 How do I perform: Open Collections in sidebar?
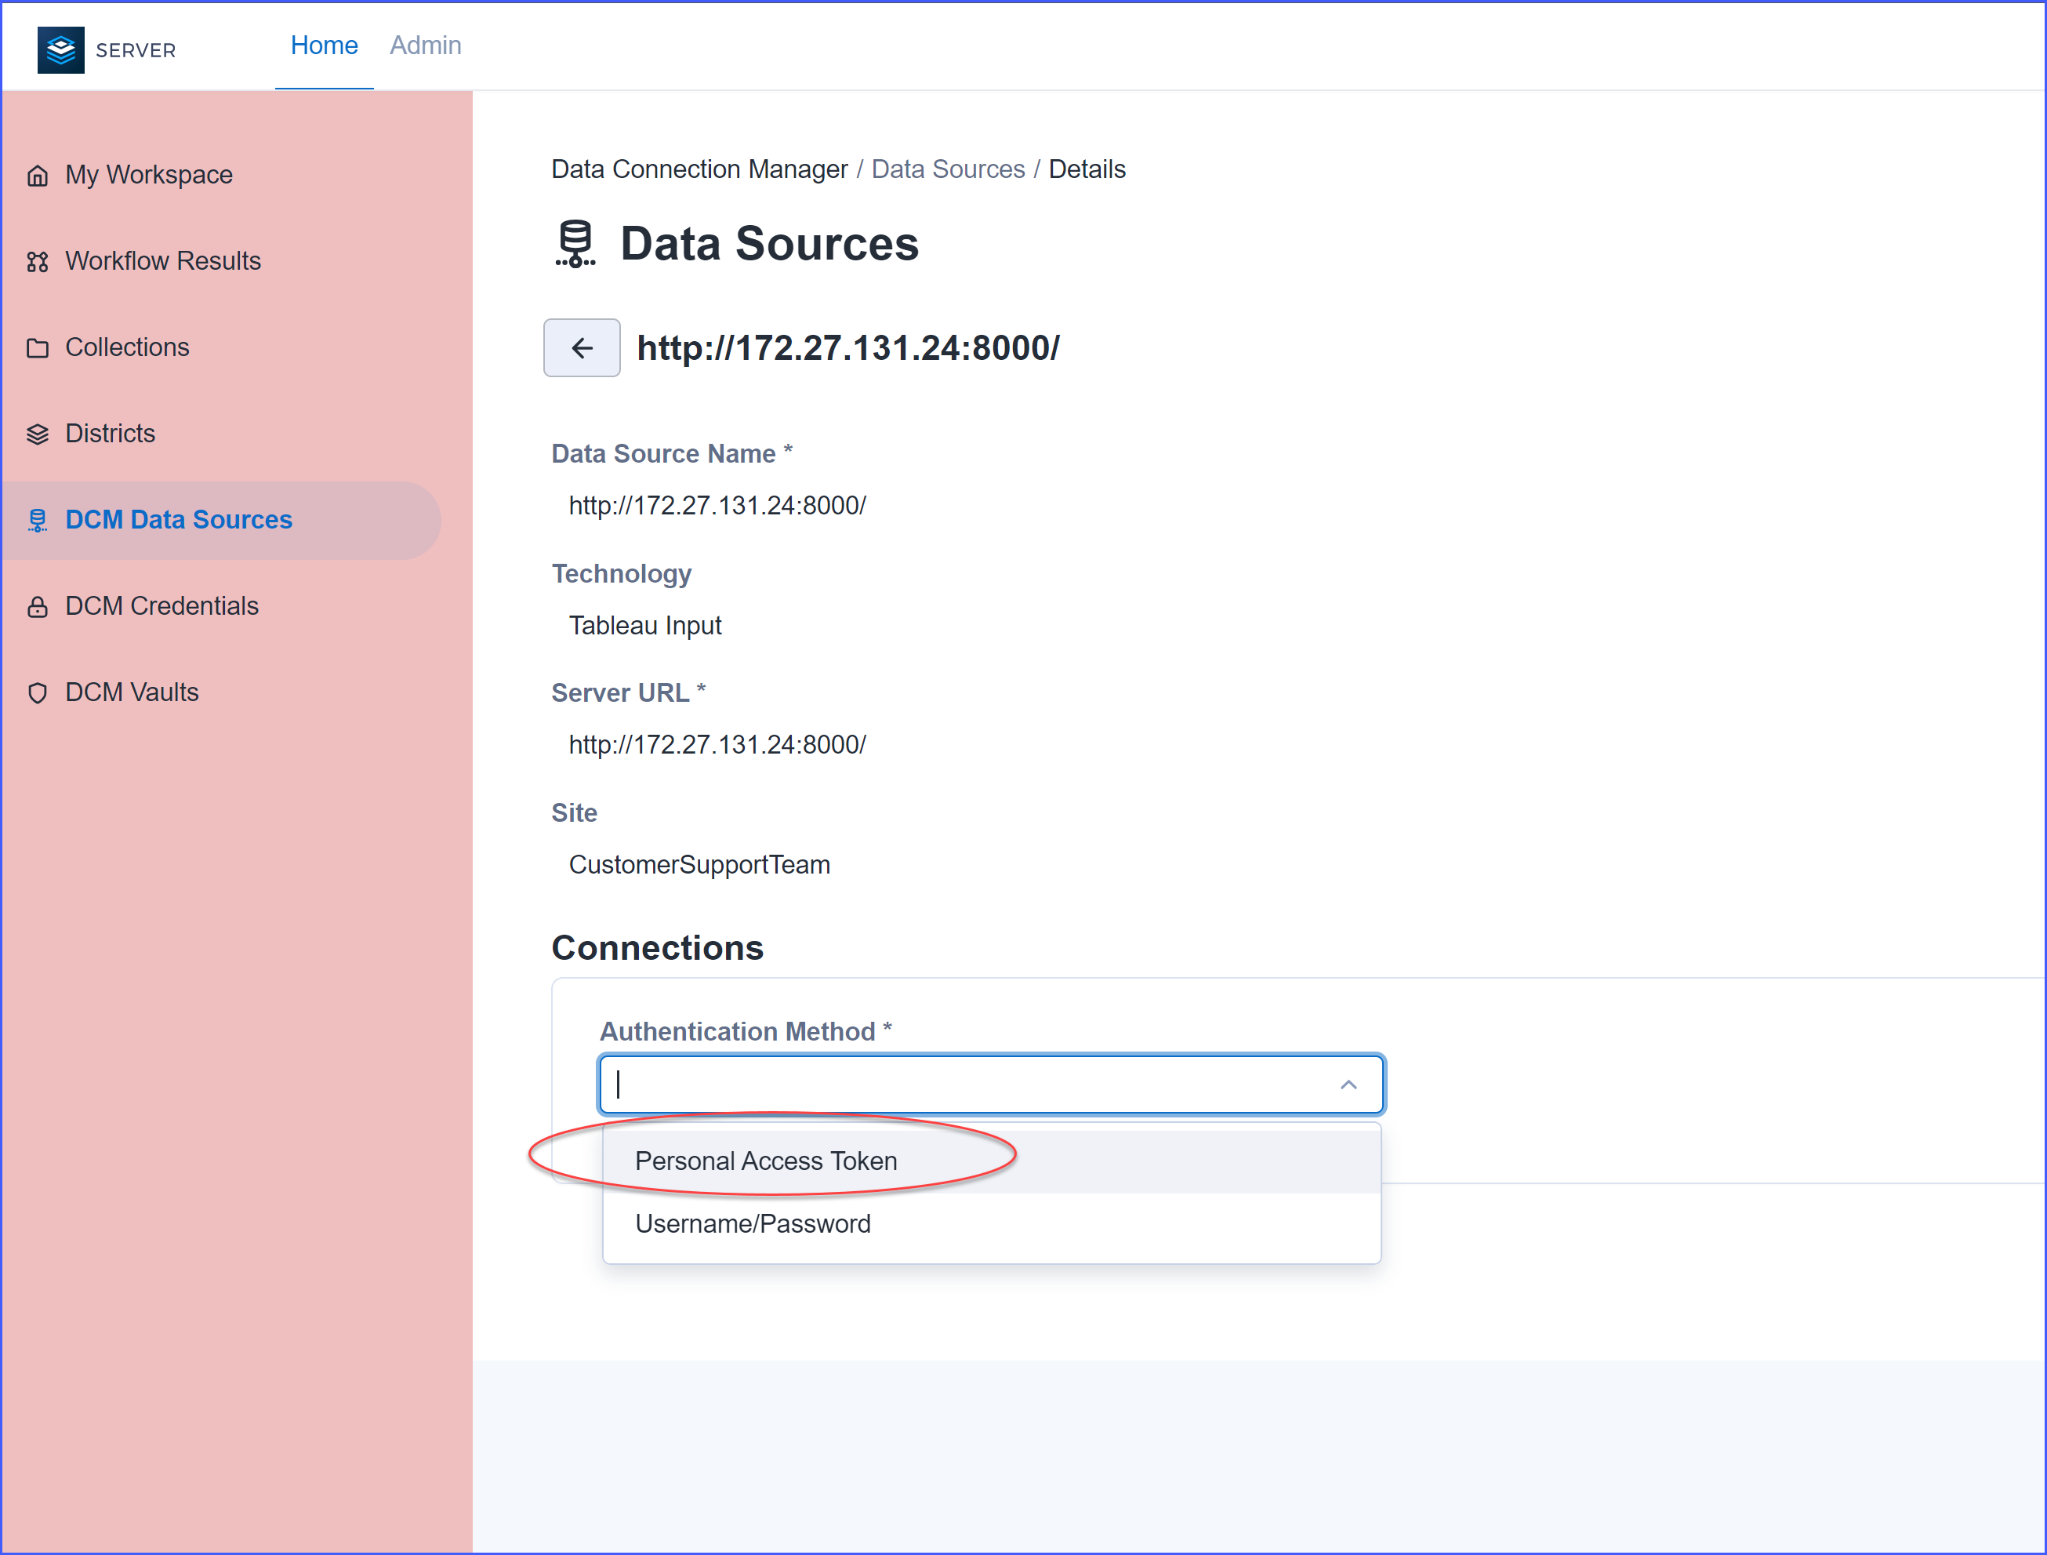click(x=220, y=347)
